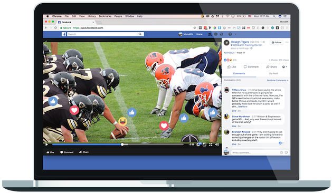Image resolution: width=332 pixels, height=193 pixels.
Task: Open the post options ellipsis menu
Action: (287, 42)
